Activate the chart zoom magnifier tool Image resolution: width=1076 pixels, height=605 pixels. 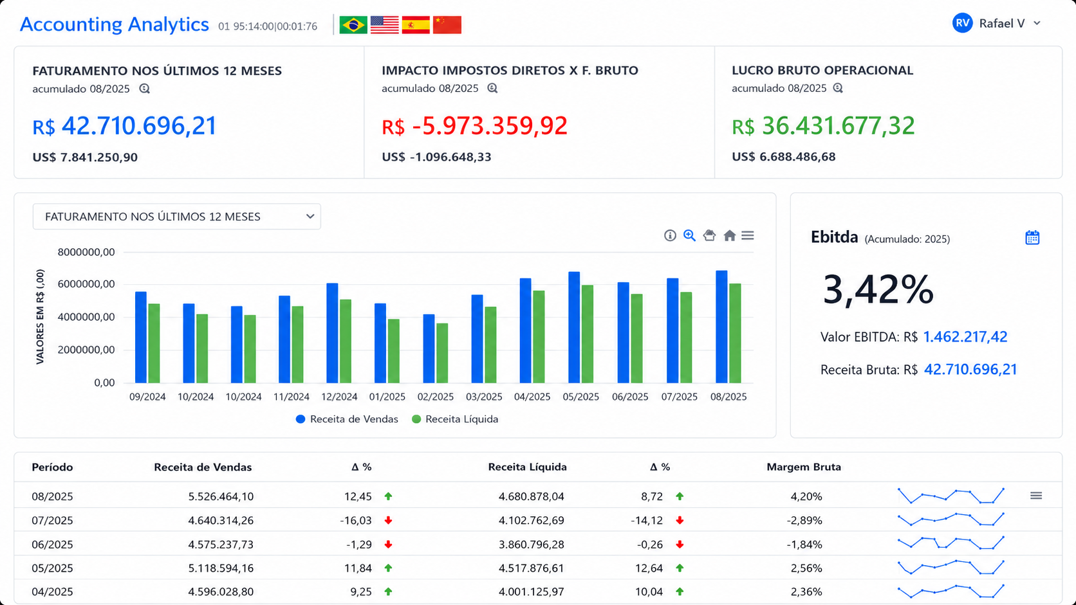pos(689,235)
